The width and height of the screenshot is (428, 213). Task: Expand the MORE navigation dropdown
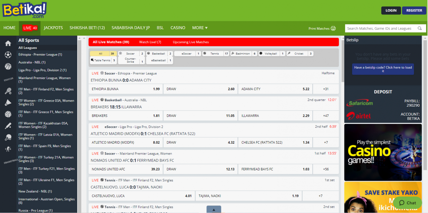(x=200, y=28)
